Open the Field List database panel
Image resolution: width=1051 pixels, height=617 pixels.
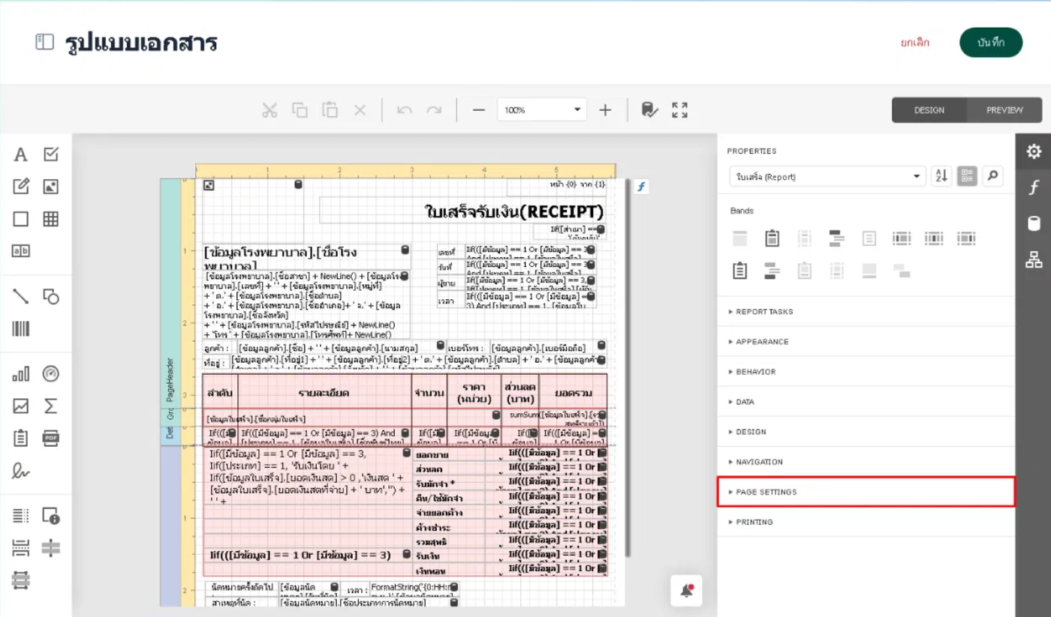1034,223
